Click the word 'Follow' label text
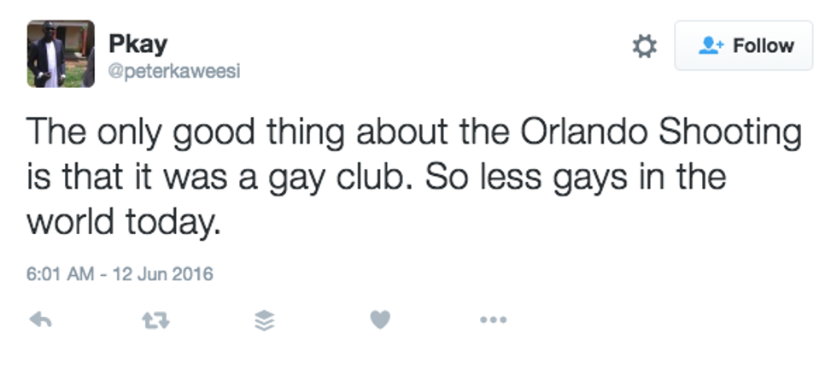The image size is (837, 369). tap(763, 46)
